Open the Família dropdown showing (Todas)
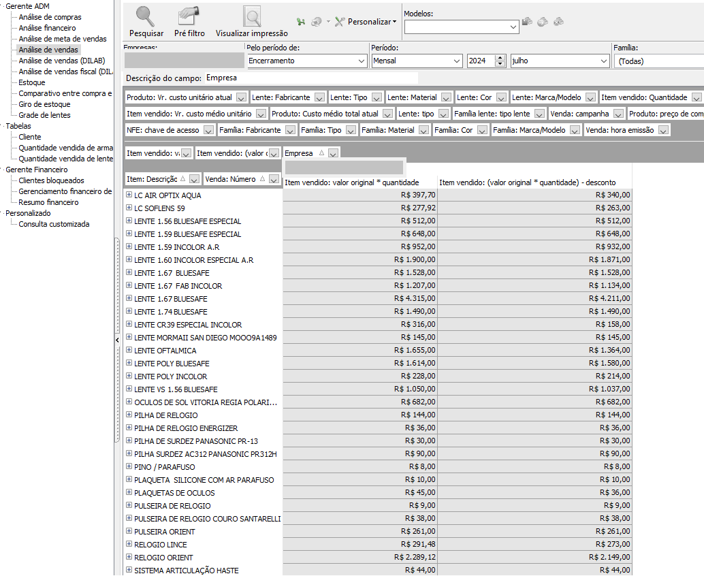 coord(658,61)
